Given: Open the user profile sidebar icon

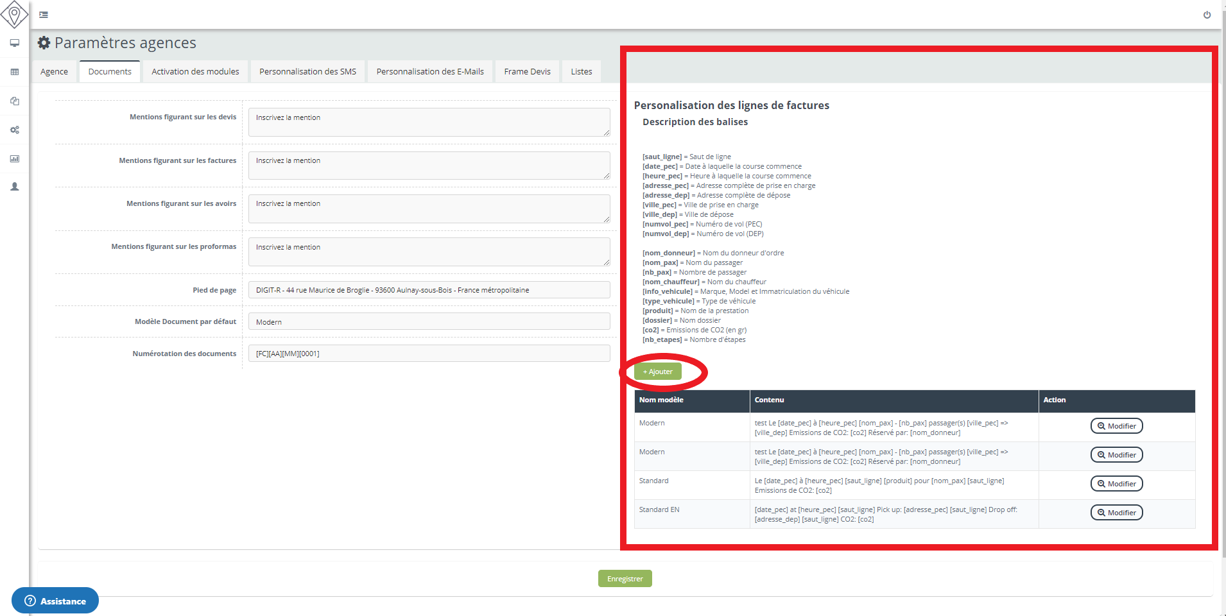Looking at the screenshot, I should tap(15, 187).
